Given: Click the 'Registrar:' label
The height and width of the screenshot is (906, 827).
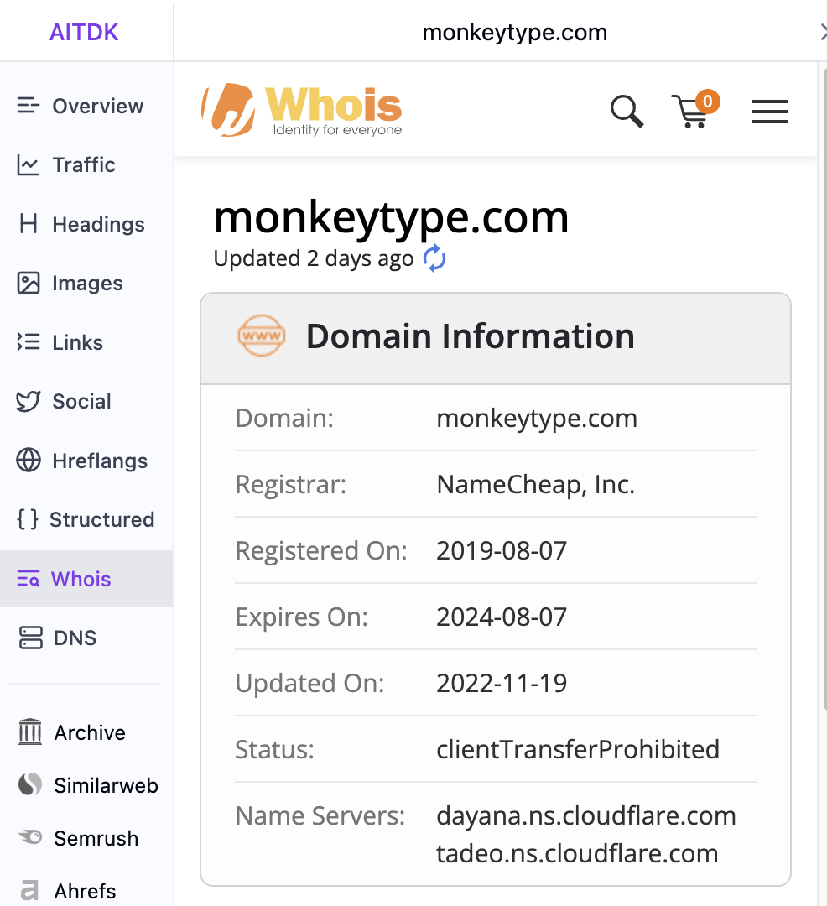Looking at the screenshot, I should pyautogui.click(x=290, y=484).
